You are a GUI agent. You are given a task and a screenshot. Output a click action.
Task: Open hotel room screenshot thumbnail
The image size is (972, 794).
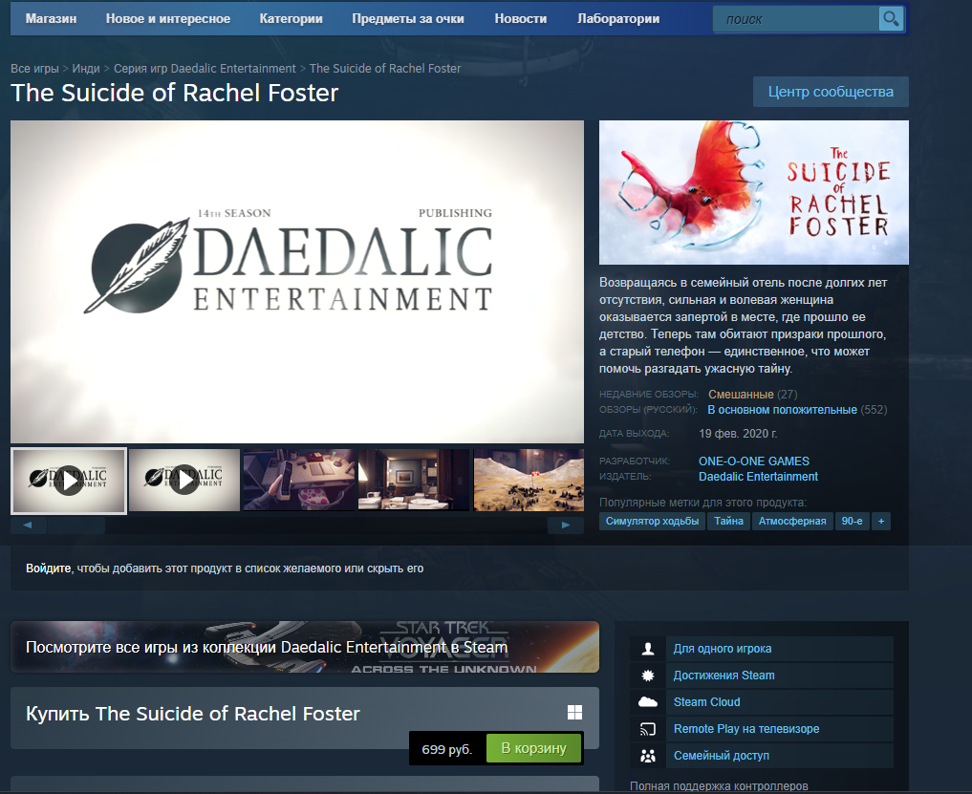414,481
